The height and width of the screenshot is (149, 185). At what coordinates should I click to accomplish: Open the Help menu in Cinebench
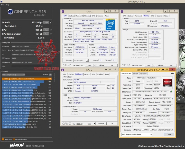7,5
